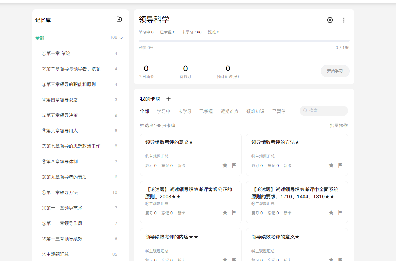Open the 疑难知识 tab
The height and width of the screenshot is (261, 396).
[255, 111]
